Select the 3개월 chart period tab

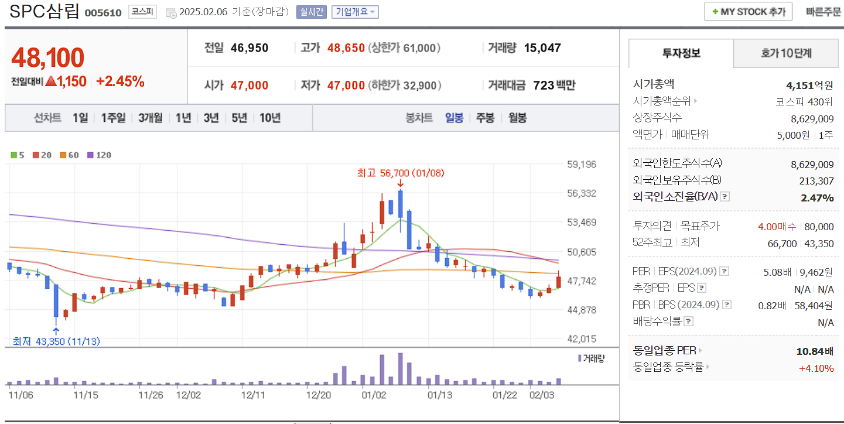[149, 117]
